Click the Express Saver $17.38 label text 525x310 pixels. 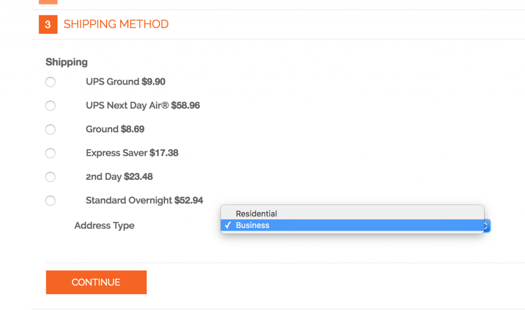[x=132, y=153]
